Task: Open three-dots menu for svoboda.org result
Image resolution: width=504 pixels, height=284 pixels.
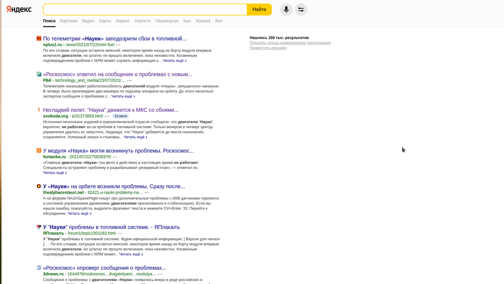Action: coord(107,116)
